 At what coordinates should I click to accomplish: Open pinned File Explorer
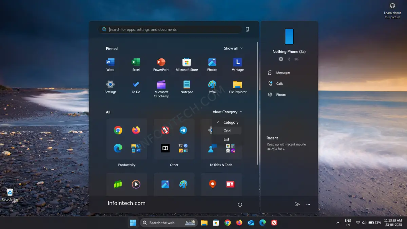[237, 87]
